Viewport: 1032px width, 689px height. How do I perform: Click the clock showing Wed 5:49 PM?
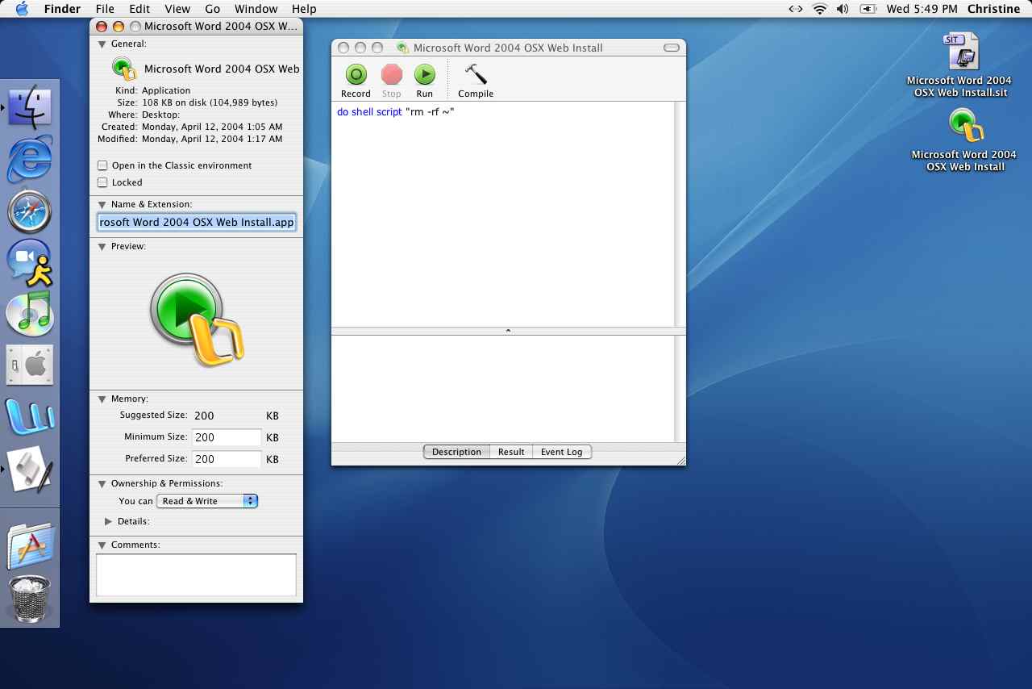click(922, 9)
